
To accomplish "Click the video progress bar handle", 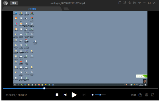I will click(44, 88).
